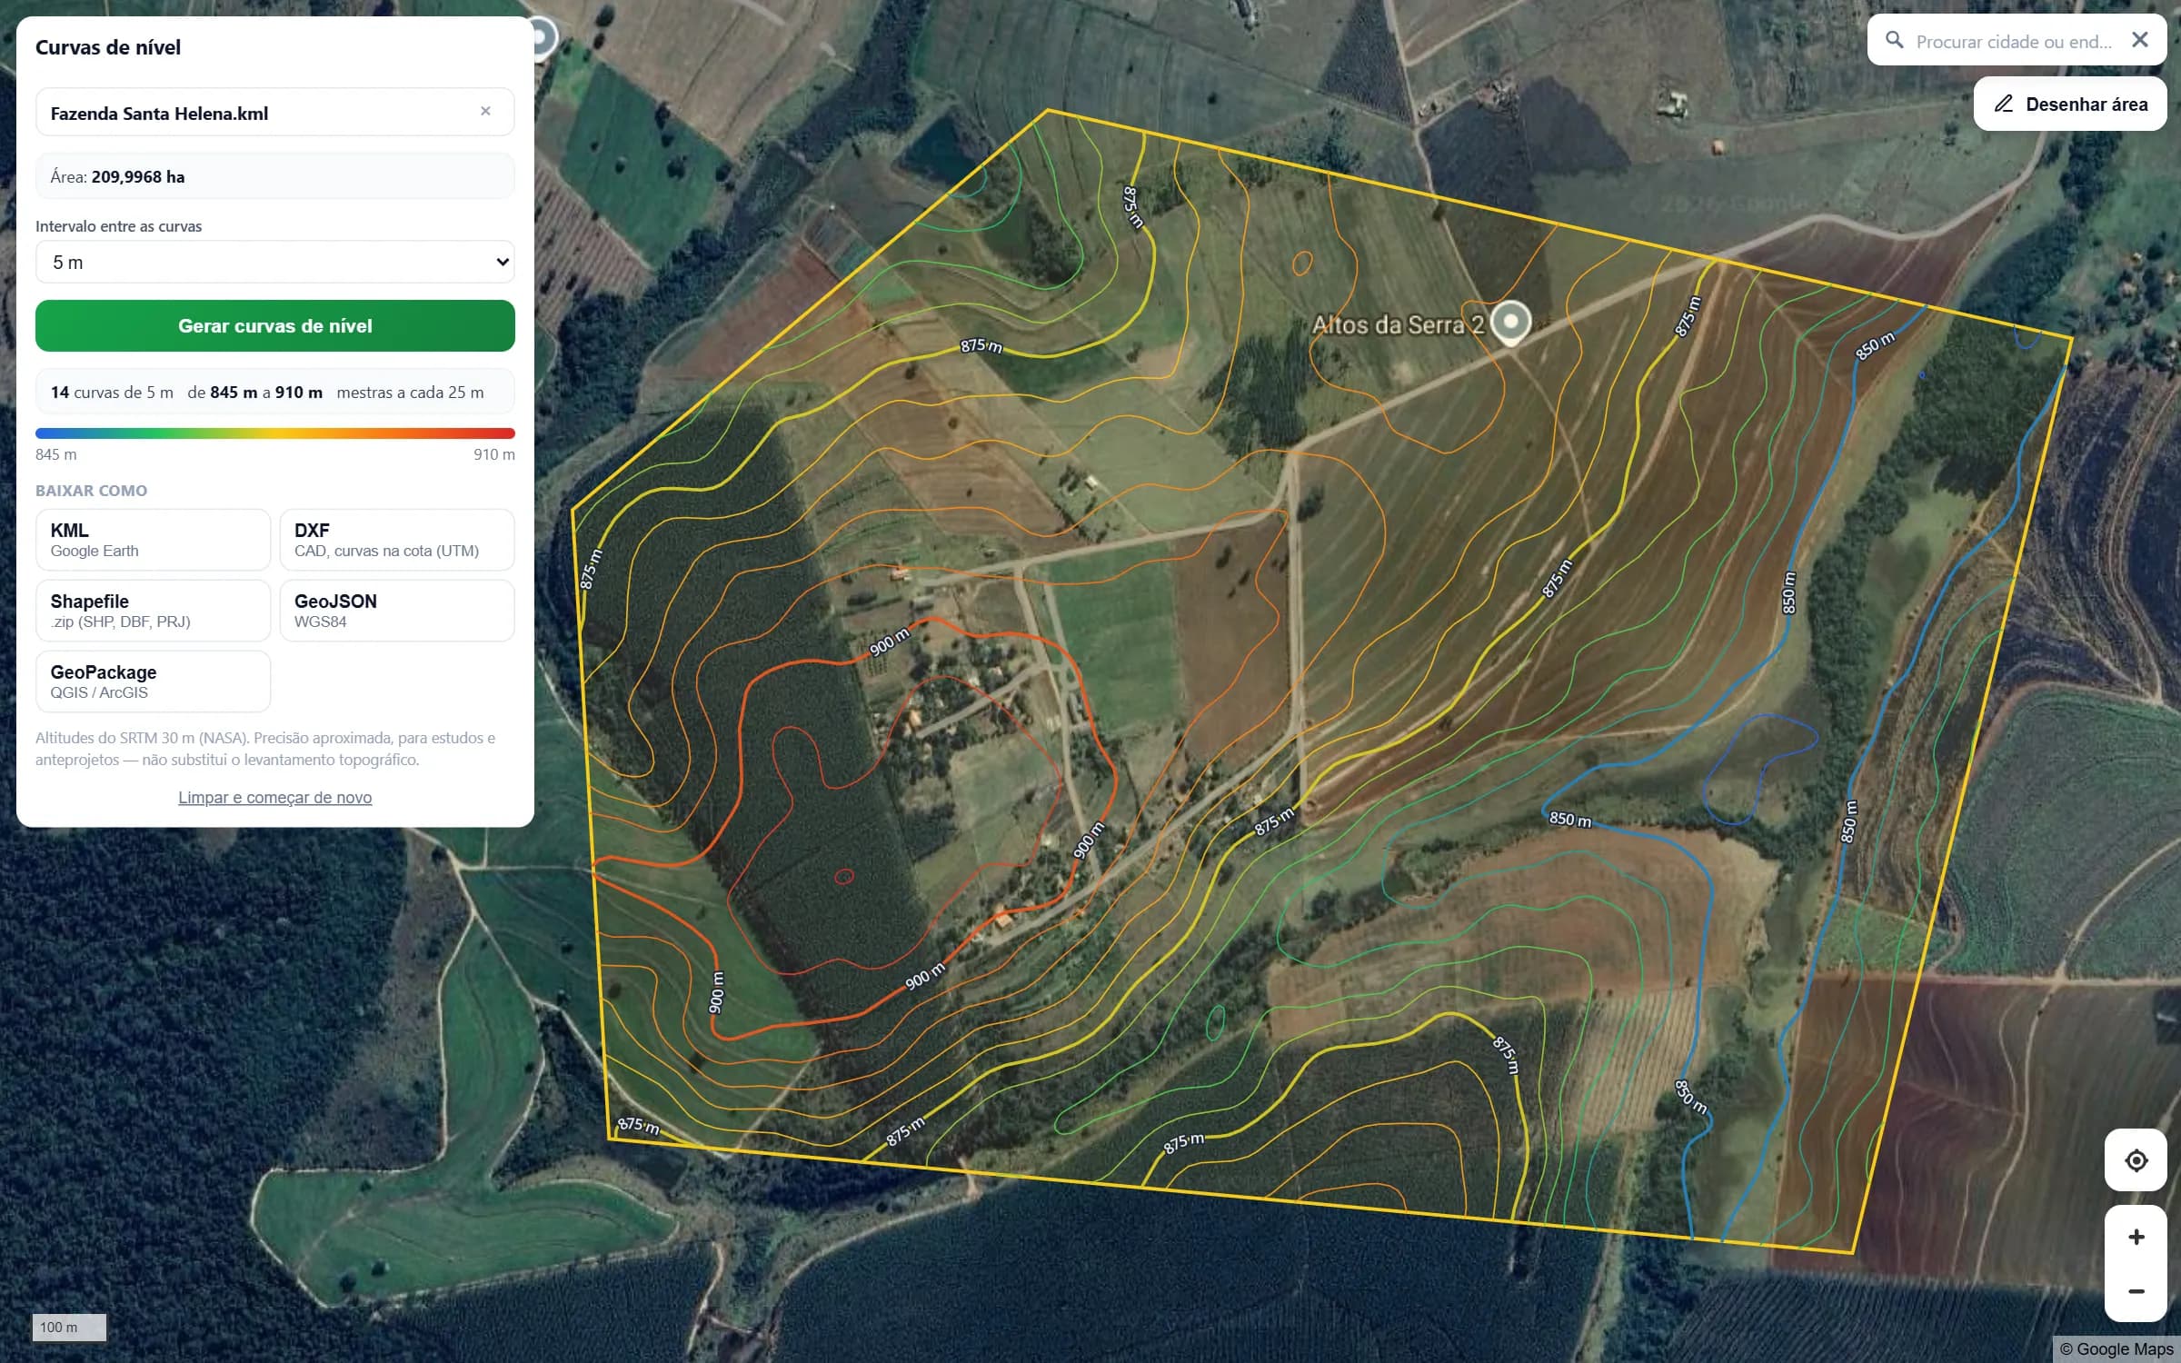Screen dimensions: 2181x1363
Task: Download contours as DXF CAD file
Action: tap(397, 540)
